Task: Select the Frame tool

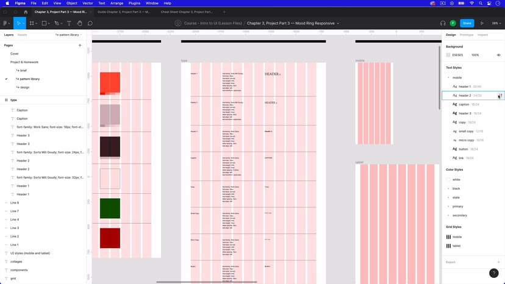Action: click(x=32, y=23)
